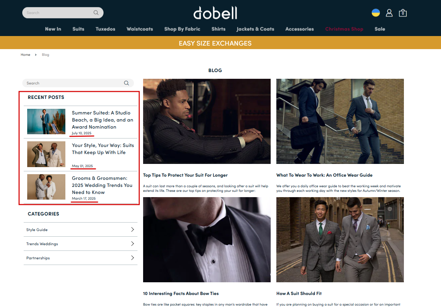Click the Blog breadcrumb link
This screenshot has width=441, height=307.
[x=46, y=55]
